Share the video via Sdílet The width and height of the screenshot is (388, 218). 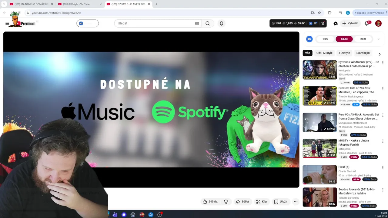click(x=242, y=202)
